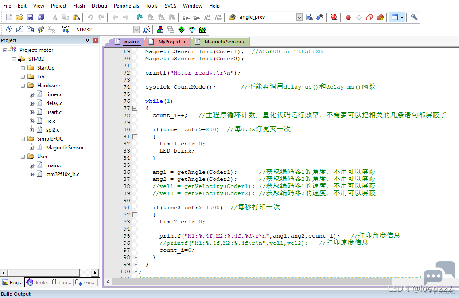Click the Manage Run-Time Environment green diamond icon
459x298 pixels.
(x=182, y=30)
